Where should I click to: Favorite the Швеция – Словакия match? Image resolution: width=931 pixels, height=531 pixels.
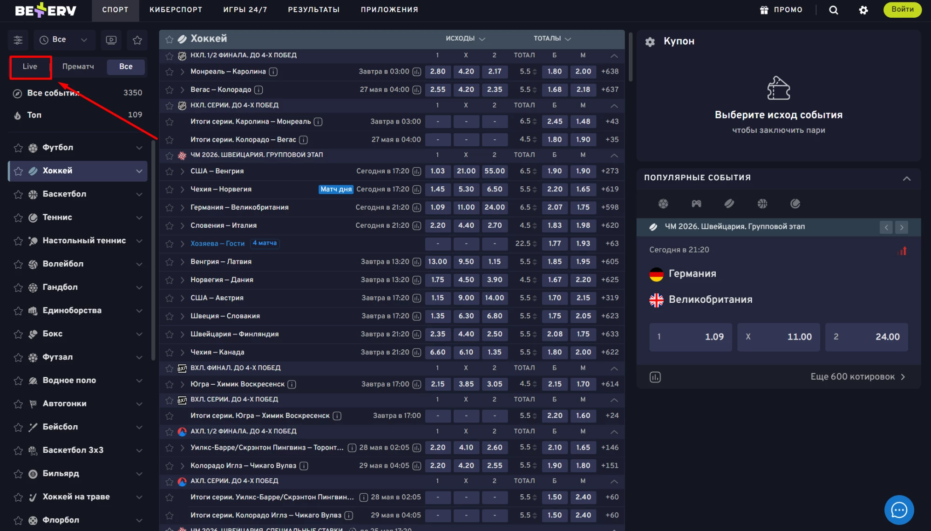tap(170, 316)
